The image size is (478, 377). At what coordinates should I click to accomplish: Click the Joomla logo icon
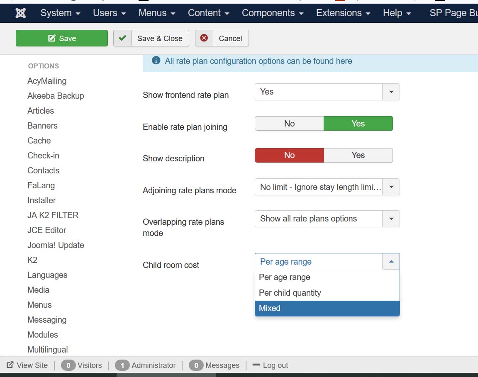[x=20, y=13]
